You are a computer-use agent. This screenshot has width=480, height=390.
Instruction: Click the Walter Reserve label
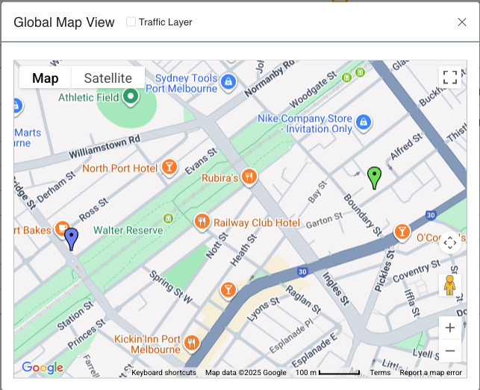coord(128,230)
